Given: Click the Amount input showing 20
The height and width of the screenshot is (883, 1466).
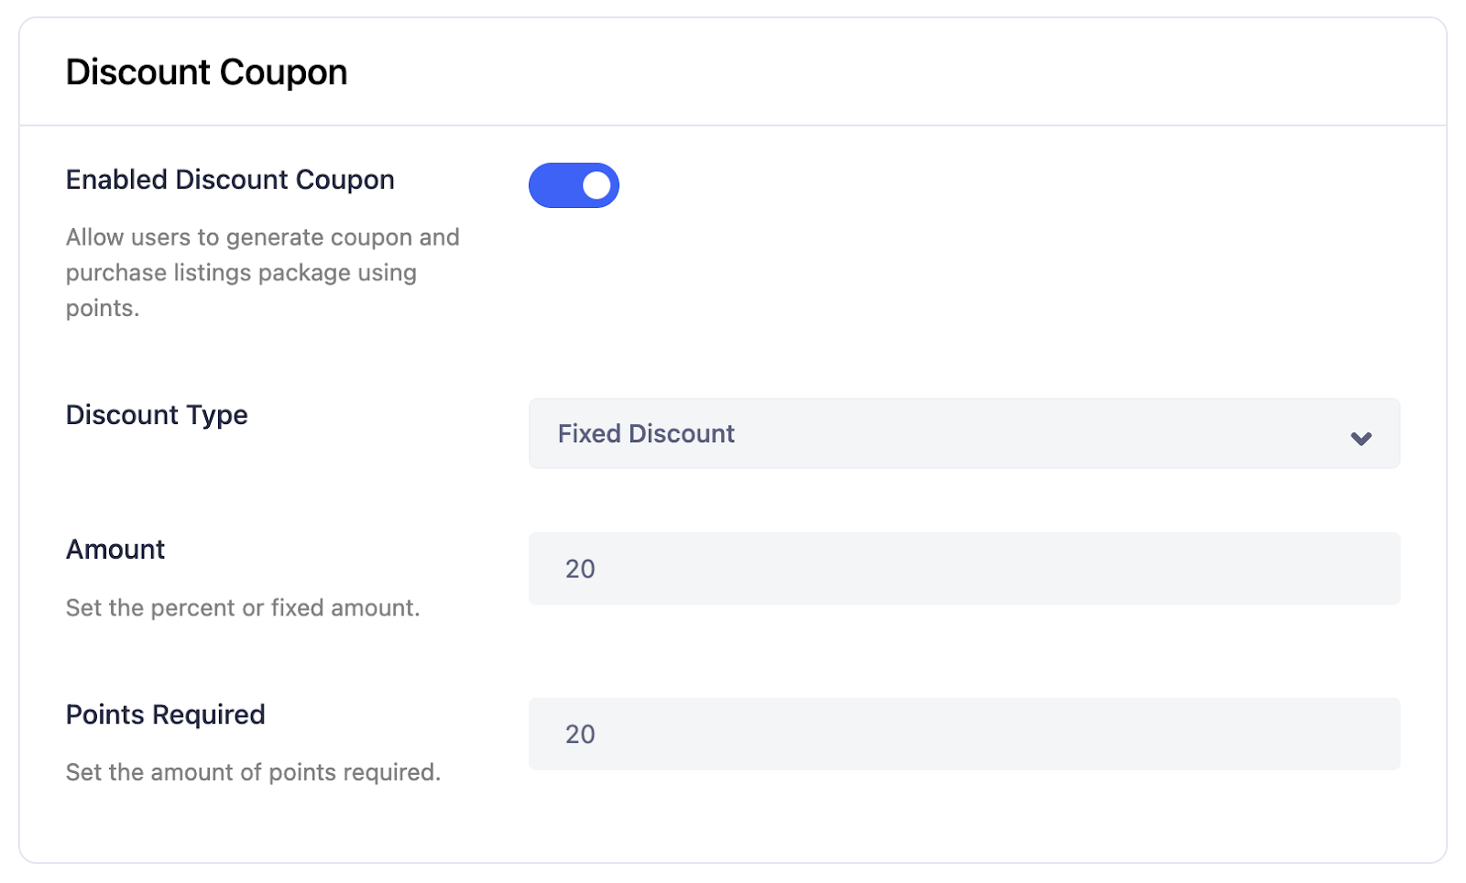Looking at the screenshot, I should coord(962,568).
